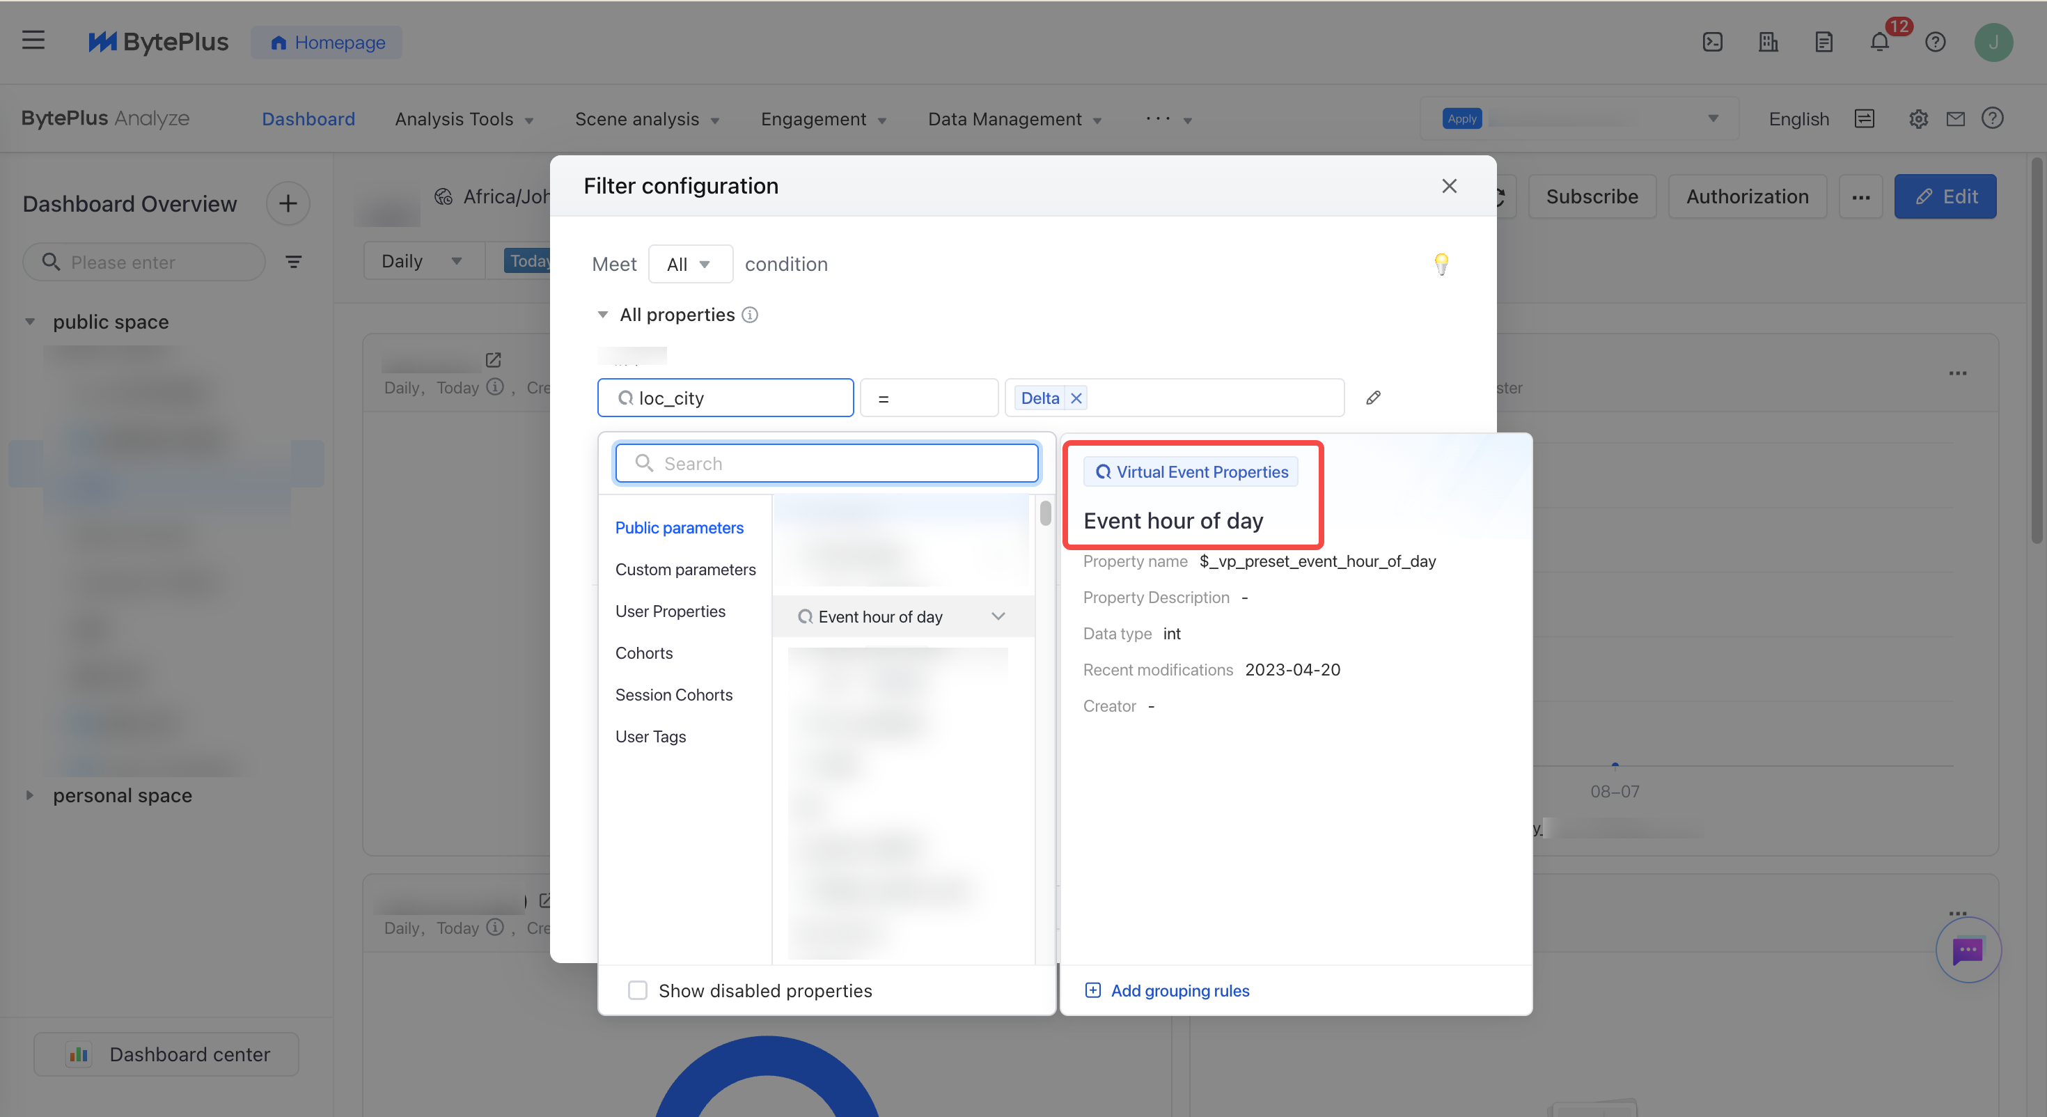Screen dimensions: 2047x1117
Task: Open the organization building icon
Action: [1768, 42]
